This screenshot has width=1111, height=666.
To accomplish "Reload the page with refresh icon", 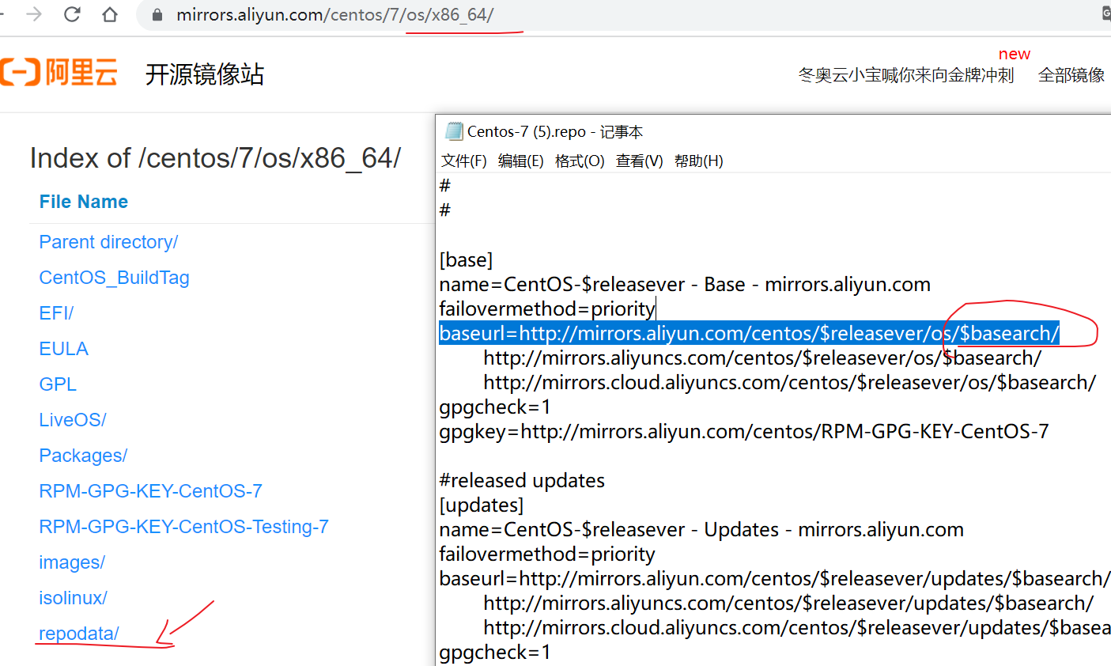I will point(72,14).
